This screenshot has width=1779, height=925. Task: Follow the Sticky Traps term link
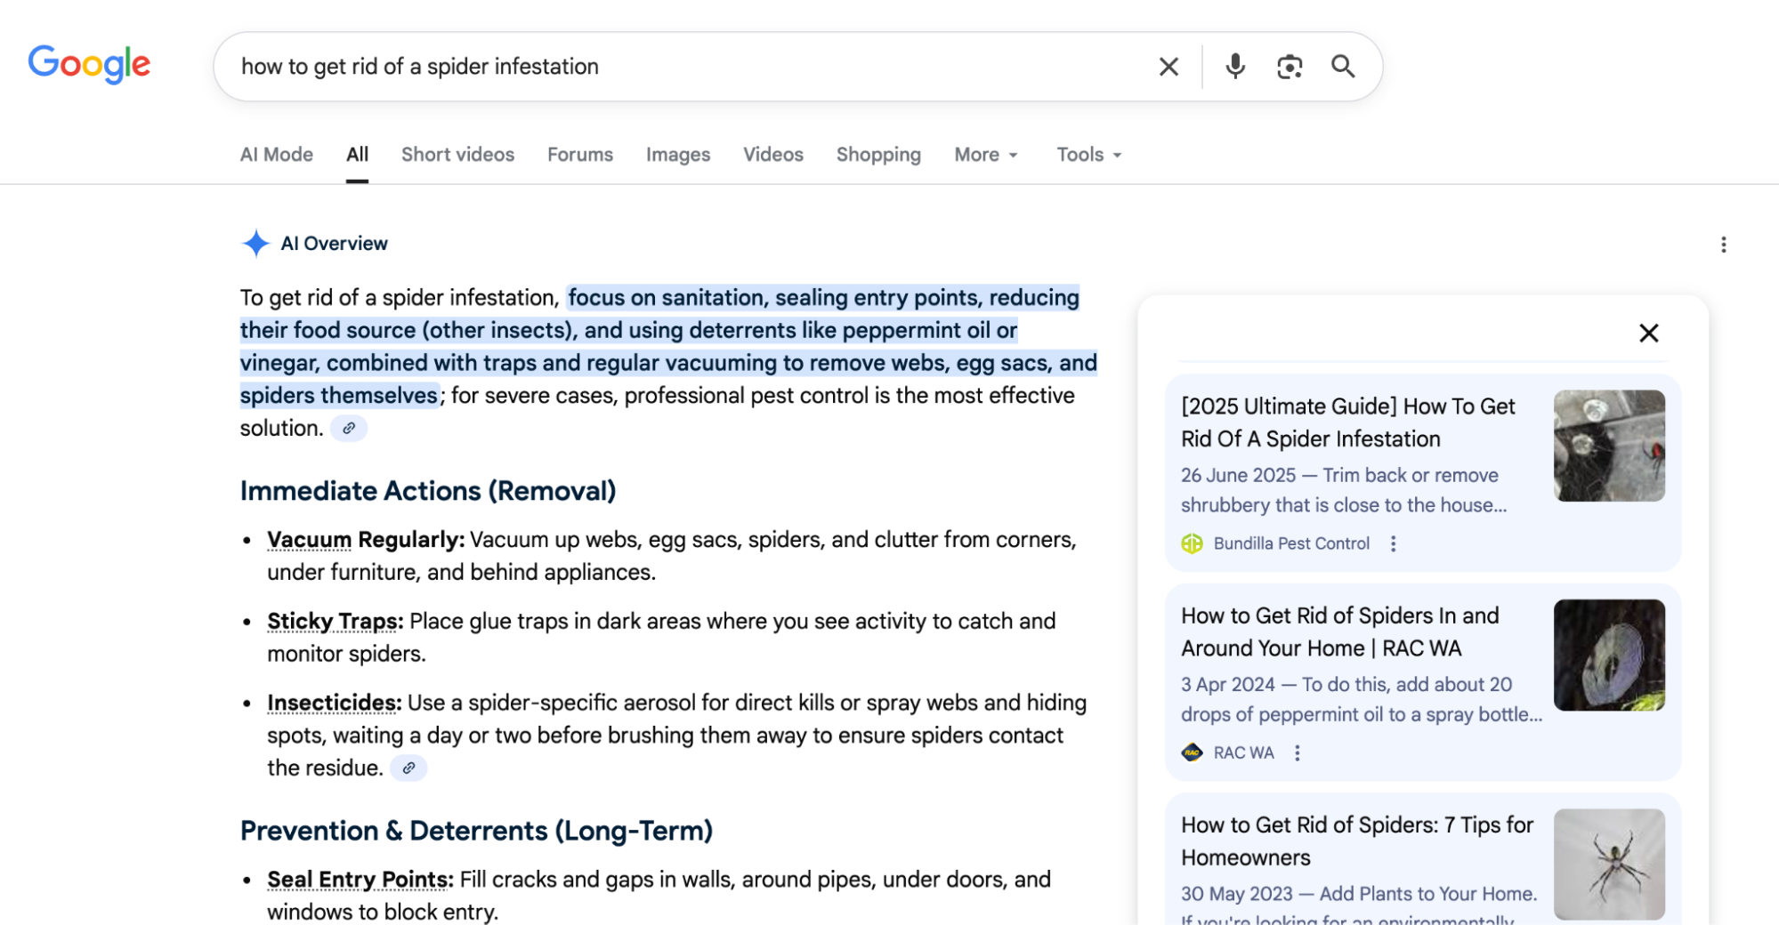pyautogui.click(x=334, y=621)
